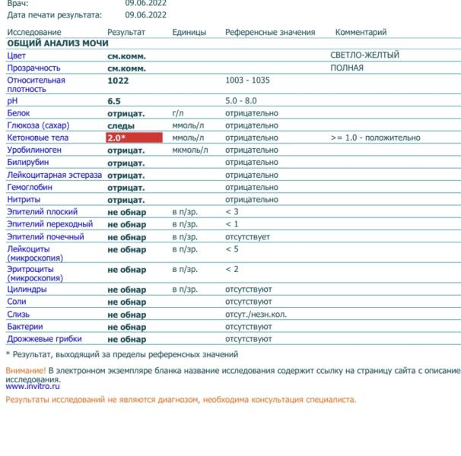The height and width of the screenshot is (456, 461).
Task: Open the Цилиндры link
Action: [x=27, y=289]
